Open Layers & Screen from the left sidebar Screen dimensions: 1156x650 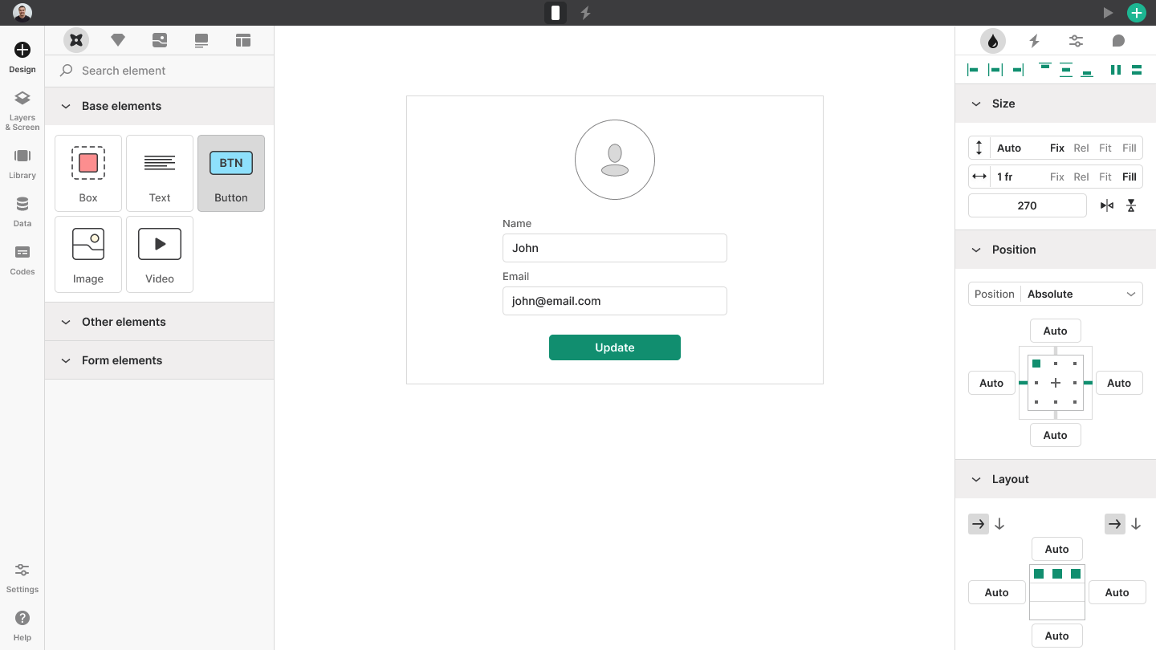[x=22, y=110]
